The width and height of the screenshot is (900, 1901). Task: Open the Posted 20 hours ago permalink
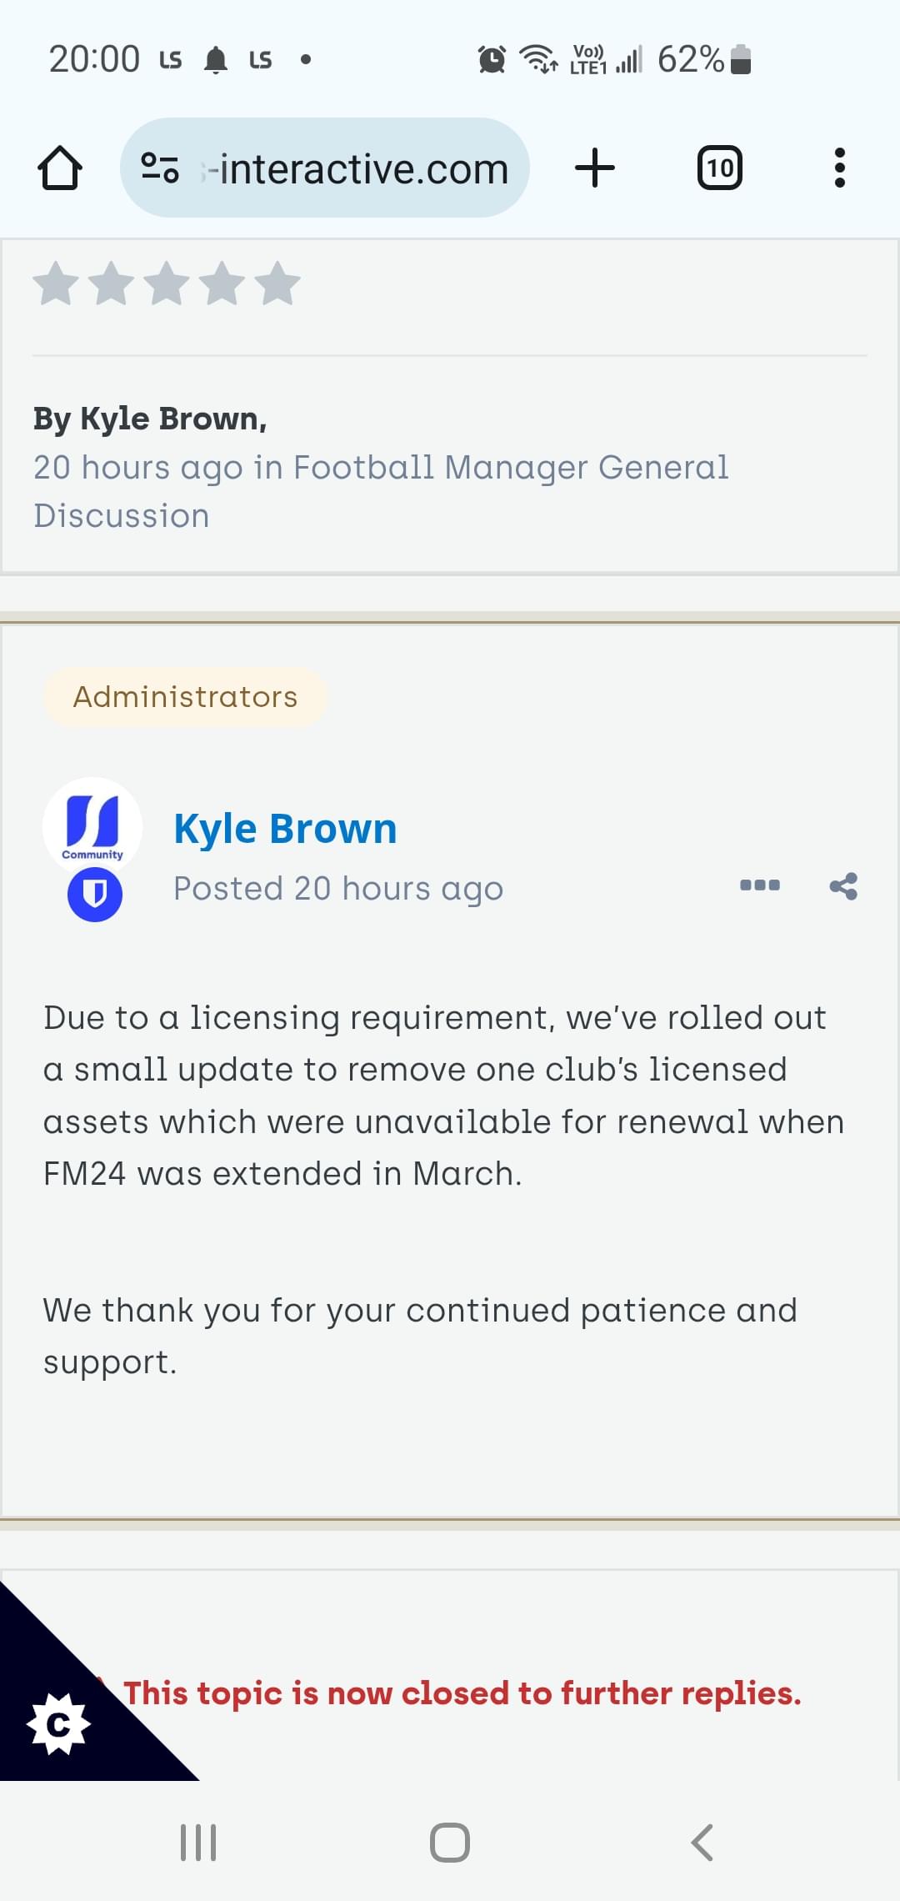tap(338, 889)
